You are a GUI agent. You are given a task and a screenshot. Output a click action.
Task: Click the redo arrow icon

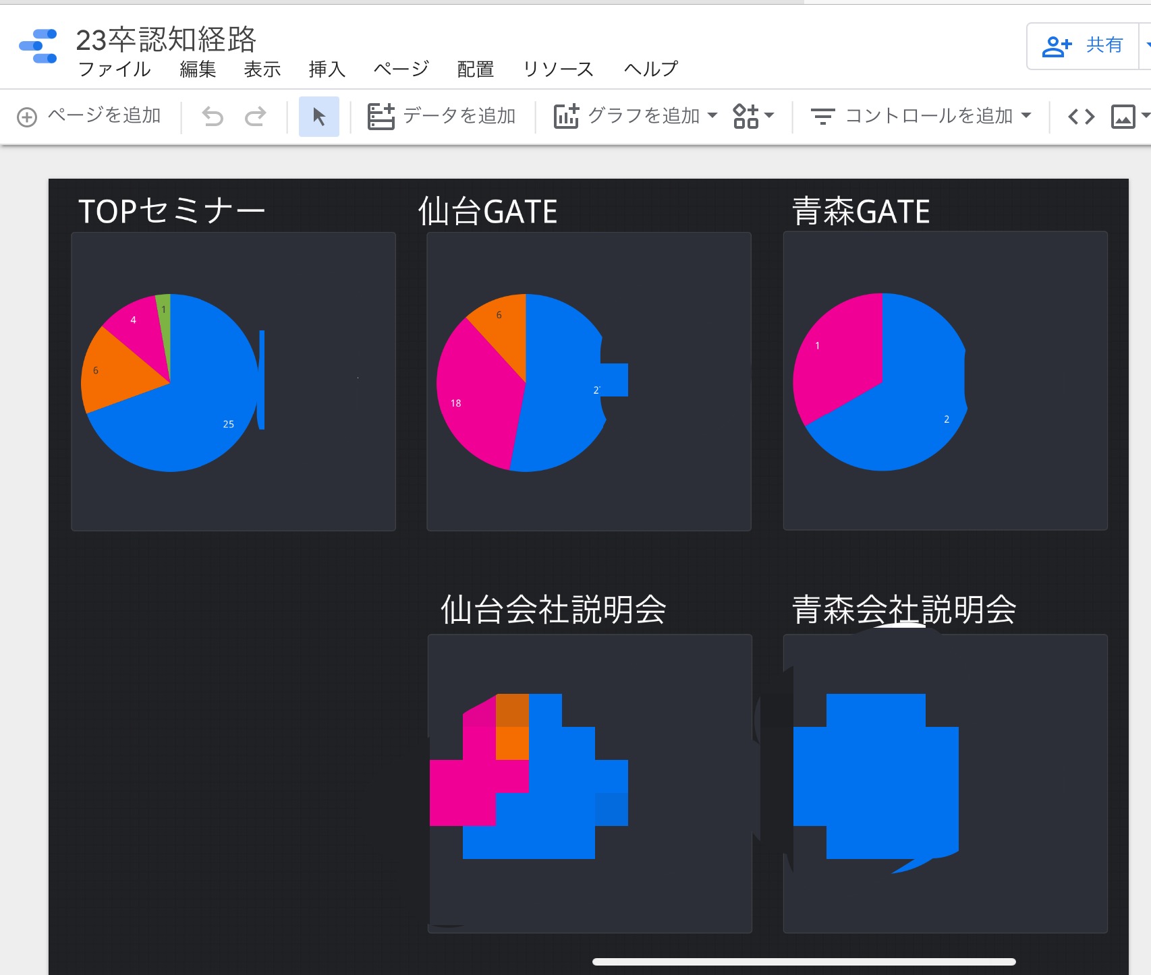[x=256, y=117]
